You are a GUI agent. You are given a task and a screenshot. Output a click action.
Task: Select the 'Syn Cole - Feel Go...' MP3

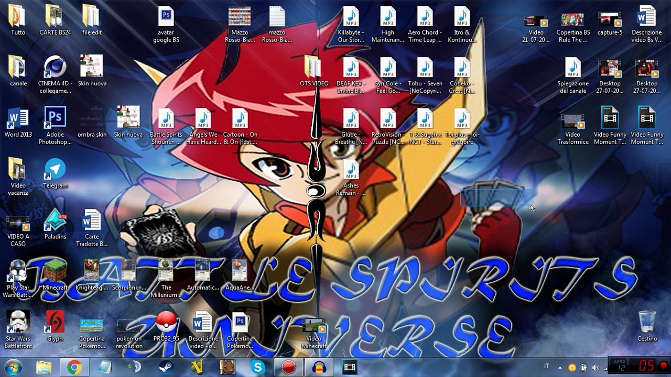pyautogui.click(x=387, y=68)
